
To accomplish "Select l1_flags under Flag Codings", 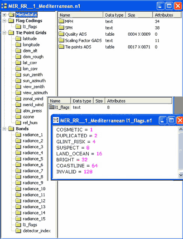I will (x=30, y=27).
